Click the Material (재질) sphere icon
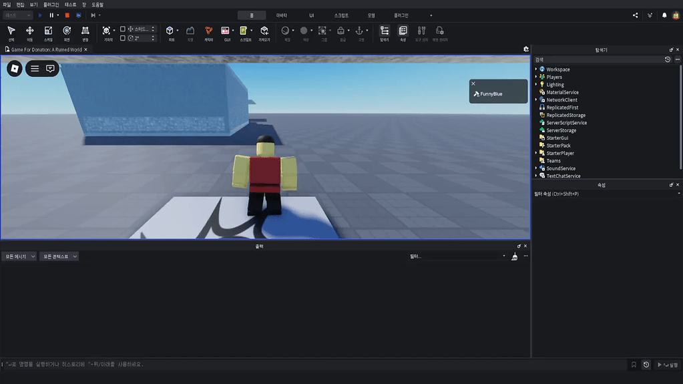Screen dimensions: 683x384 (285, 31)
